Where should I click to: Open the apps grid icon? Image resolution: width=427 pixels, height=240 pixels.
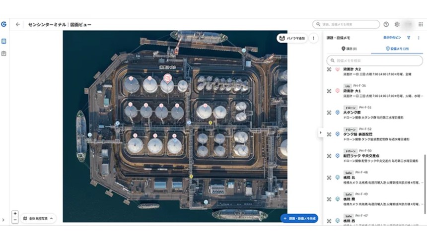421,24
